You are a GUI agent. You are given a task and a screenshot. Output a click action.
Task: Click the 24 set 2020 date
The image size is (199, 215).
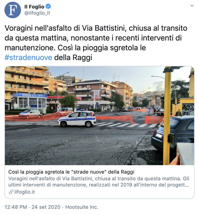[46, 207]
